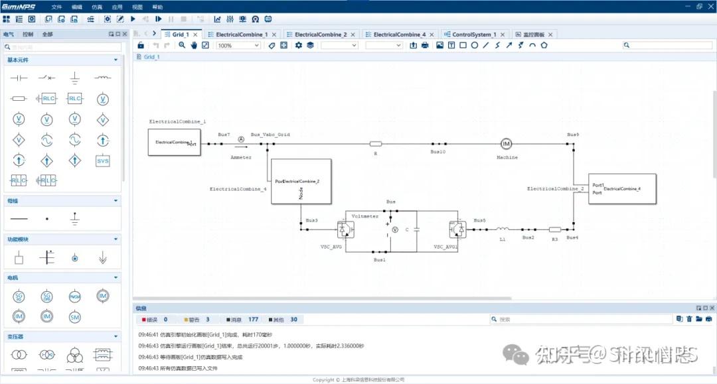This screenshot has width=717, height=384.
Task: Select the SVS source component in the palette
Action: coord(103,160)
